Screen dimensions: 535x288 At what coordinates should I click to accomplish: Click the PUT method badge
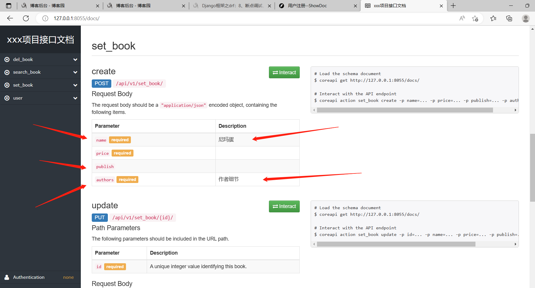(x=100, y=218)
